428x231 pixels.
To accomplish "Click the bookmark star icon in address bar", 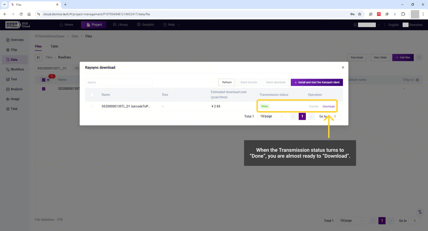I will 359,14.
